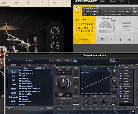Open AM Sine type selector
This screenshot has height=114, width=138.
(x=104, y=104)
